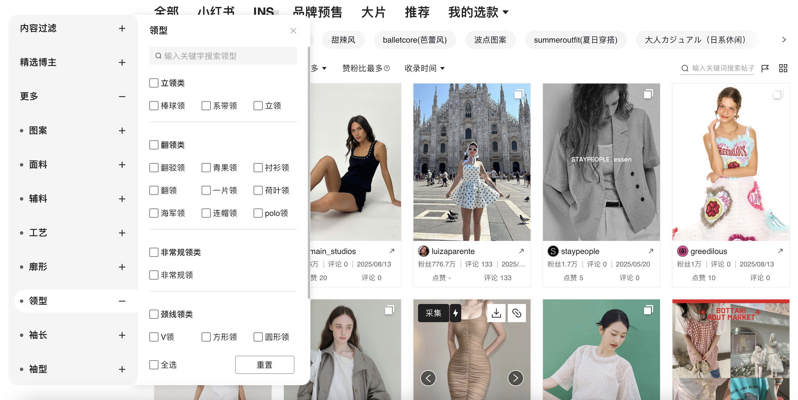
Task: Click the staypeople avatar icon
Action: pyautogui.click(x=553, y=251)
